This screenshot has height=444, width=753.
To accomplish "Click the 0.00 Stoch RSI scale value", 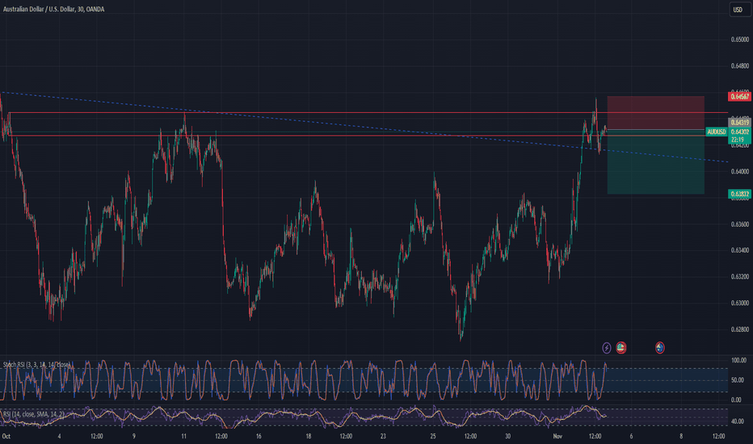I will tap(736, 400).
